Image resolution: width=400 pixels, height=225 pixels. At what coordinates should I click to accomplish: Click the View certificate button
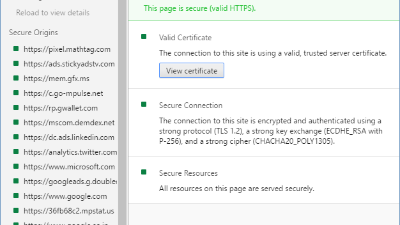[191, 71]
